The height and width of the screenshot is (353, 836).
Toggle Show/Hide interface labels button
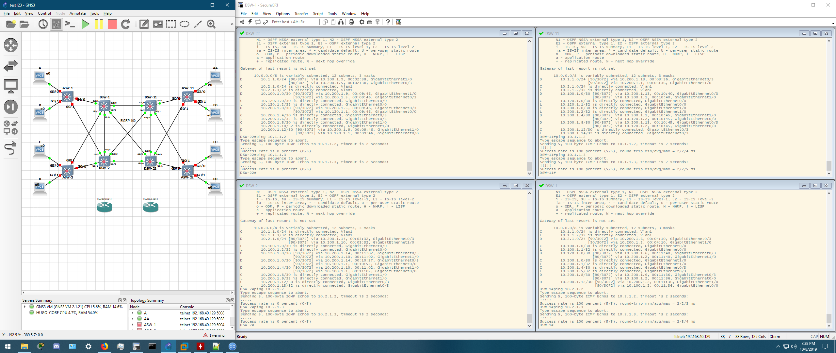coord(56,24)
